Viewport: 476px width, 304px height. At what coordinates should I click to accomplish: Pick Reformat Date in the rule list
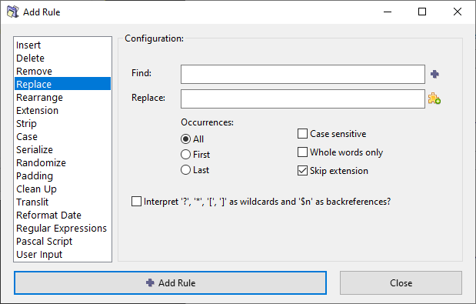point(62,215)
